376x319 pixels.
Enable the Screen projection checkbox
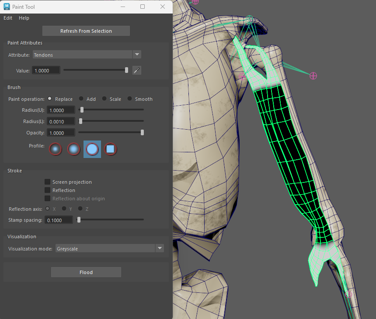[x=48, y=182]
